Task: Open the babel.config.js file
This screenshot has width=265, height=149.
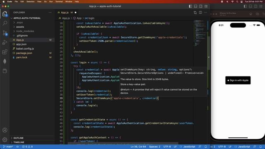Action: click(25, 49)
